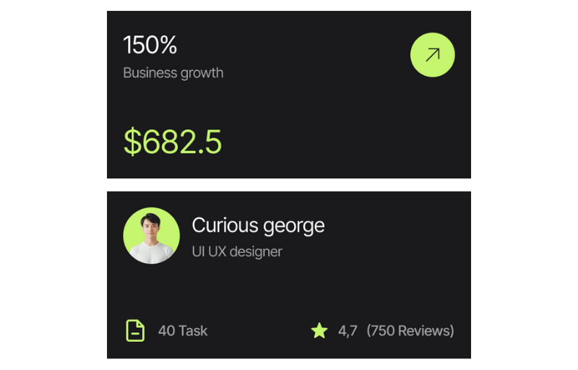Click the 150% growth figure

point(150,46)
